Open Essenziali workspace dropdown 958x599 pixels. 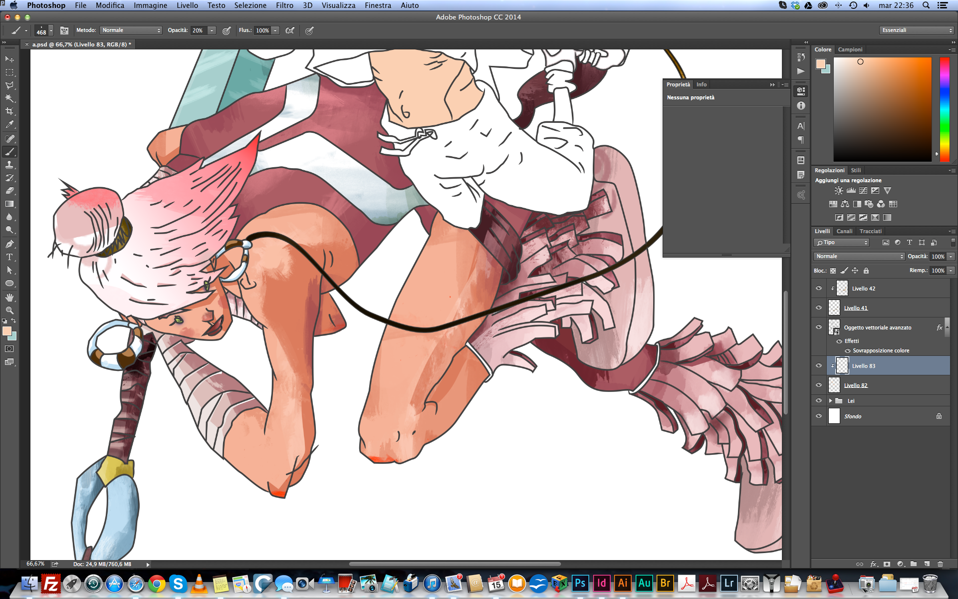tap(917, 30)
